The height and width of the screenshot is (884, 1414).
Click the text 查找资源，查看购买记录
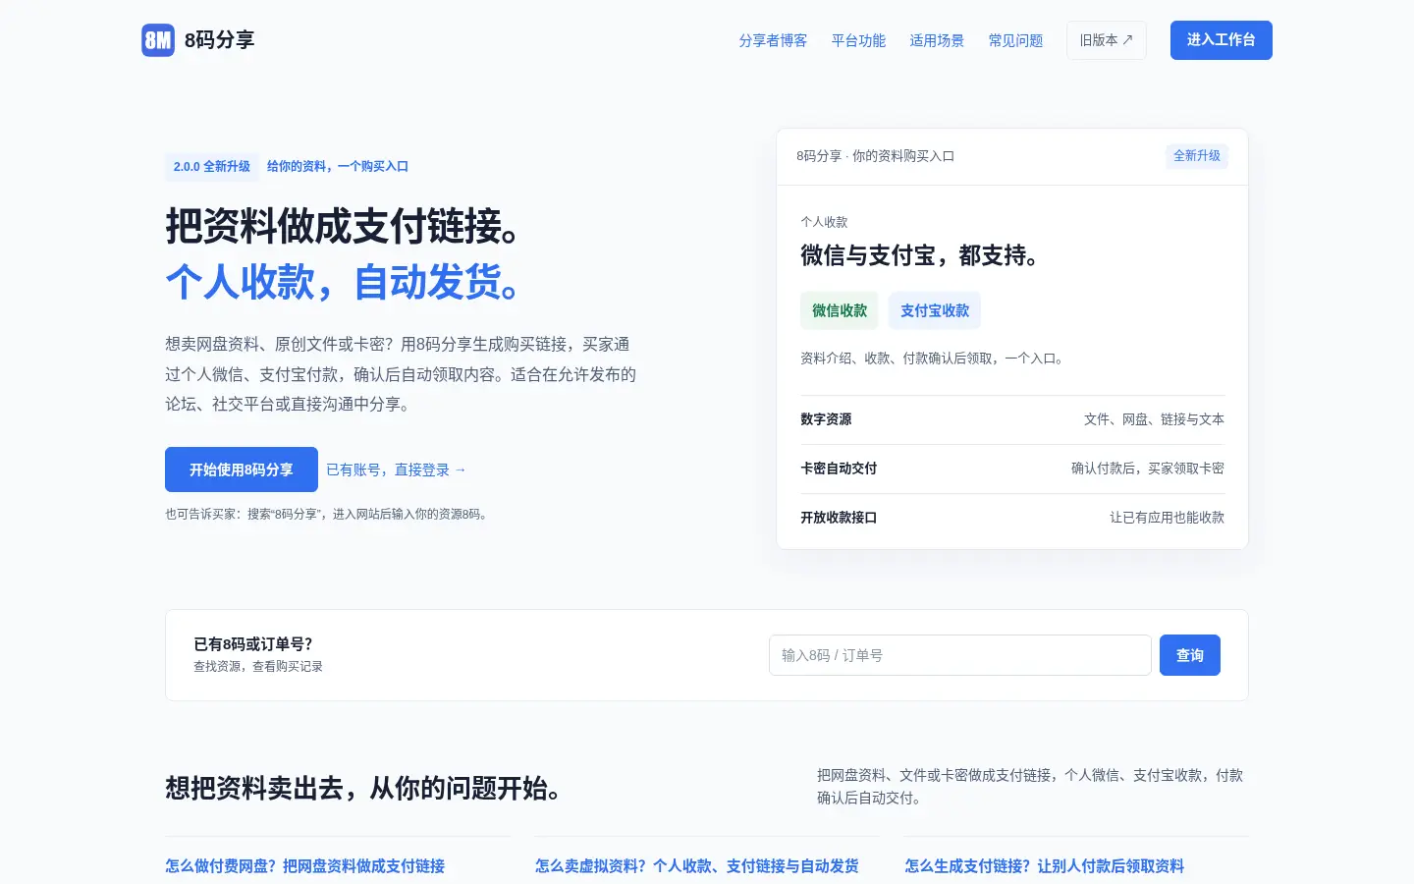click(258, 666)
